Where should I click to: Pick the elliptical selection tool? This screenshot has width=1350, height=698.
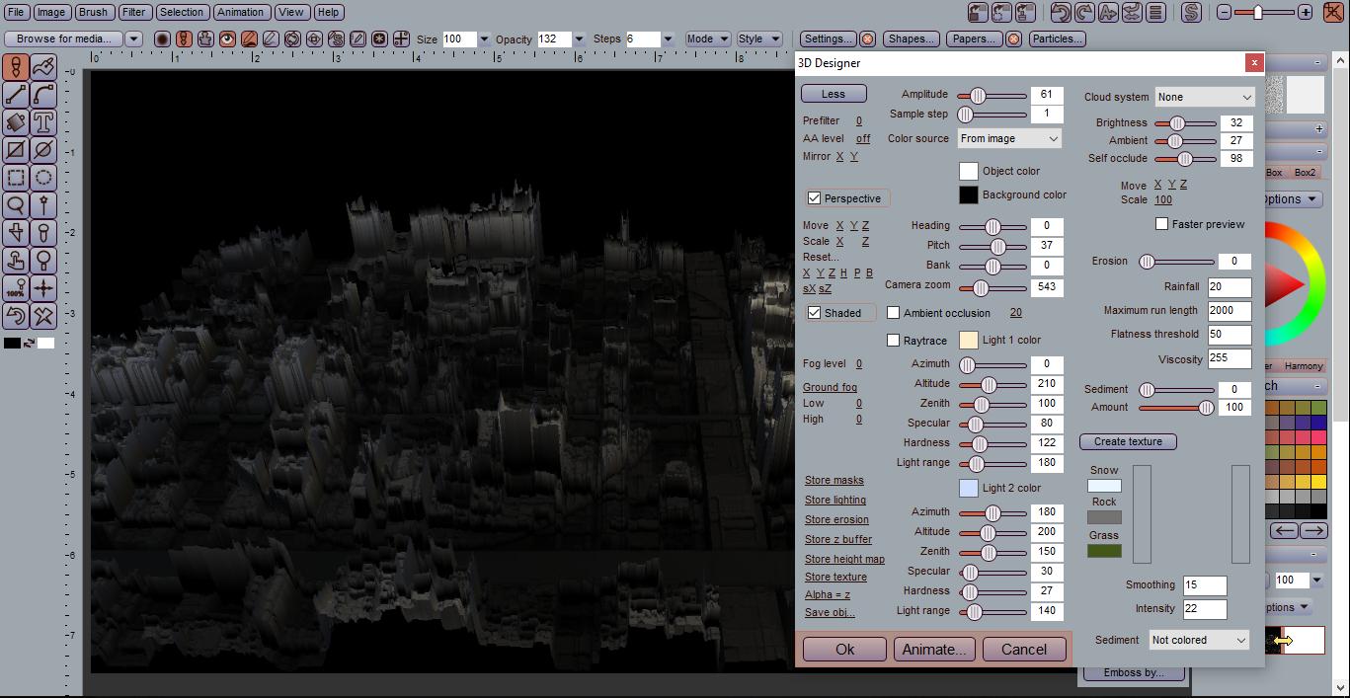tap(43, 178)
